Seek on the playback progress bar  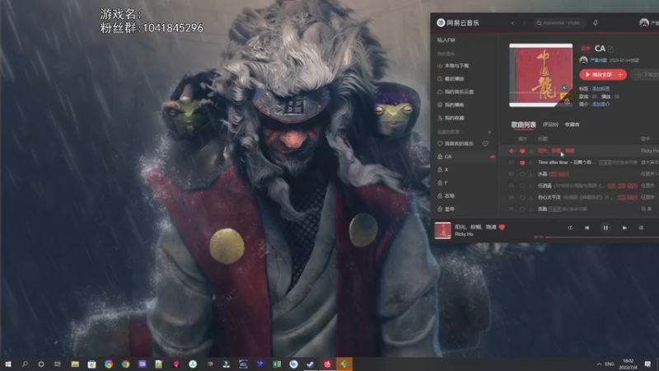point(602,237)
